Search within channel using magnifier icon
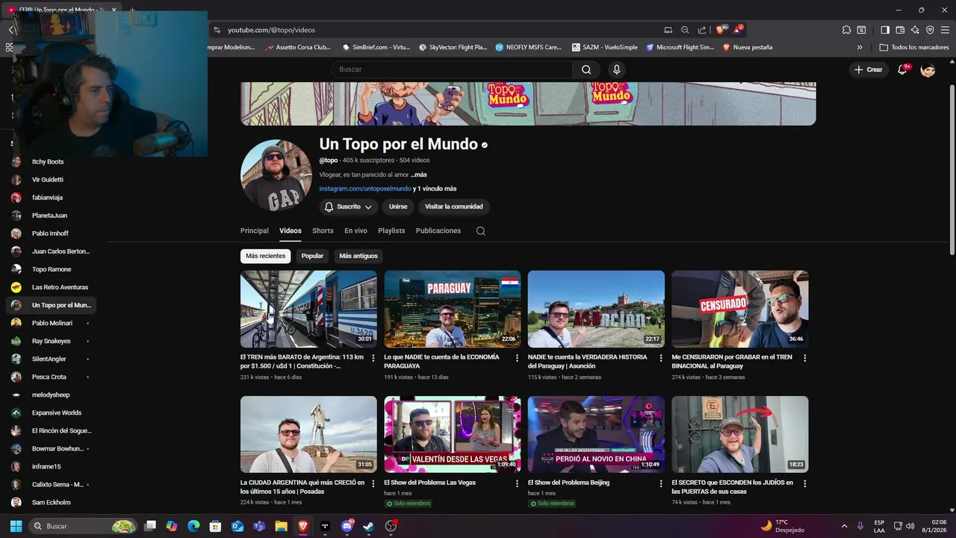956x538 pixels. click(480, 231)
